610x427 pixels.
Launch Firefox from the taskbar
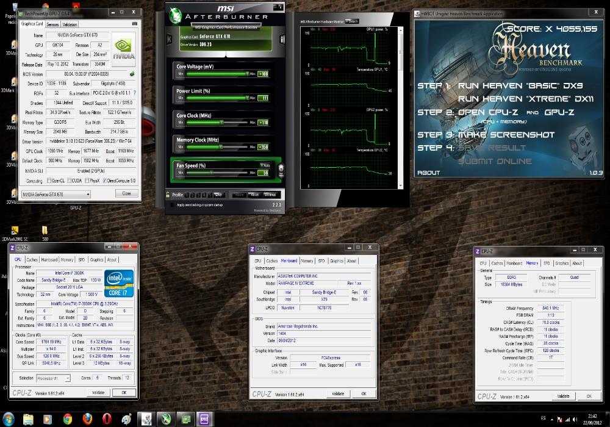87,419
